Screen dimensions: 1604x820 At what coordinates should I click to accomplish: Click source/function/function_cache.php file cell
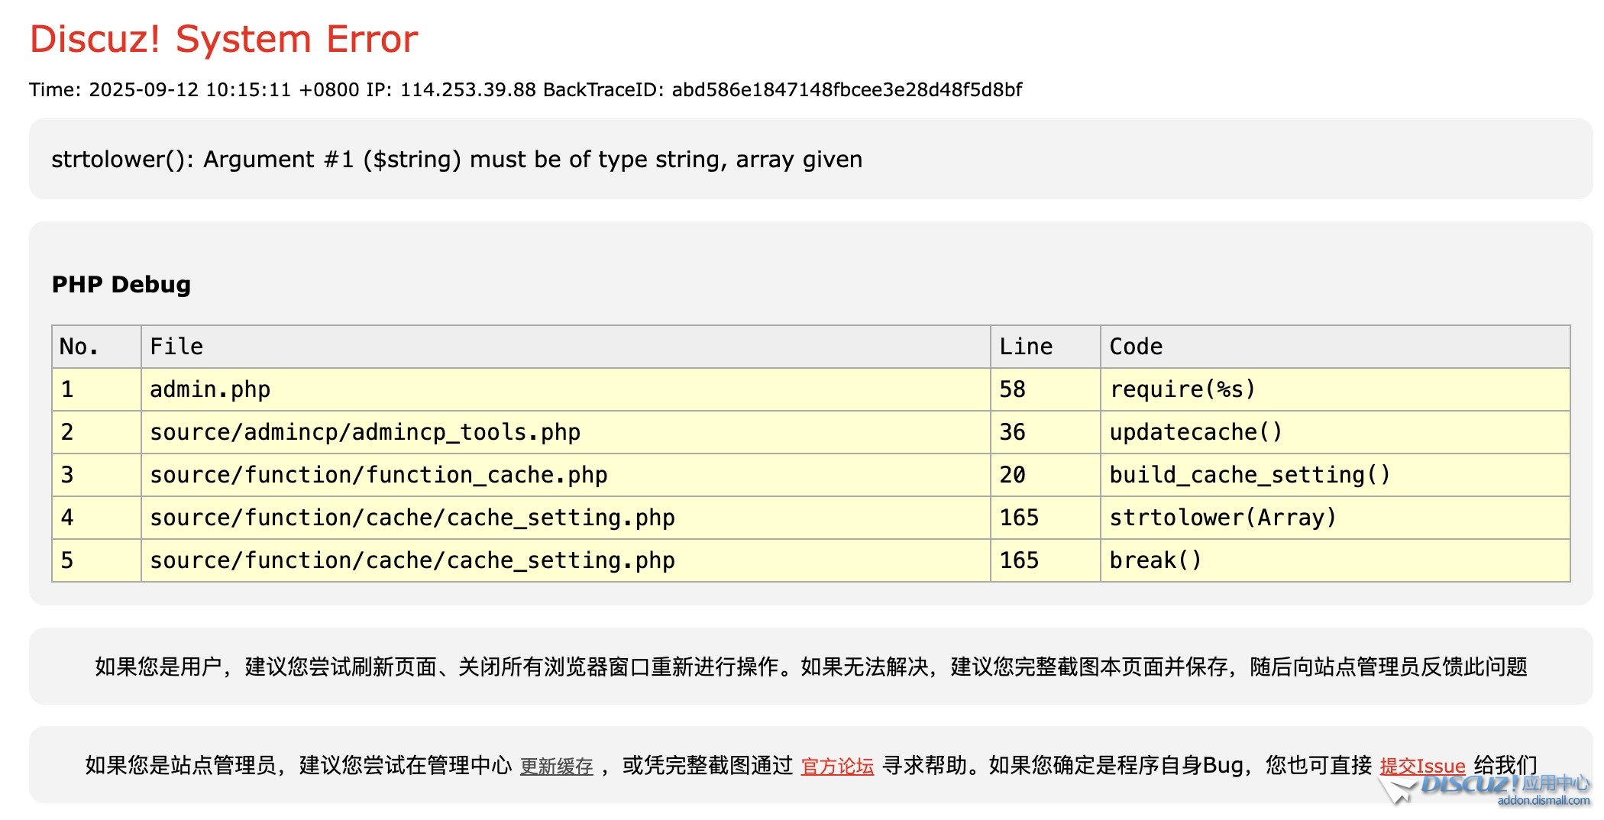(566, 475)
